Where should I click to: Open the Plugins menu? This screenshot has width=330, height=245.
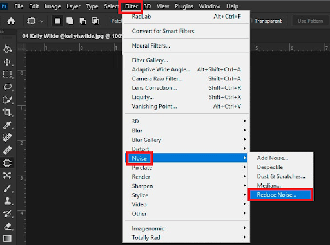[x=184, y=6]
